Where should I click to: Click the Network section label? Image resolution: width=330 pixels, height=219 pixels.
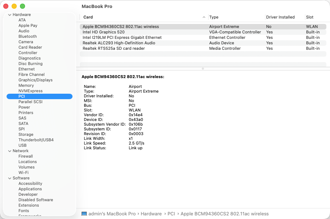tap(20, 151)
